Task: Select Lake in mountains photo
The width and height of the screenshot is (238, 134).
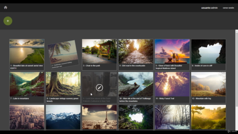Action: [27, 84]
